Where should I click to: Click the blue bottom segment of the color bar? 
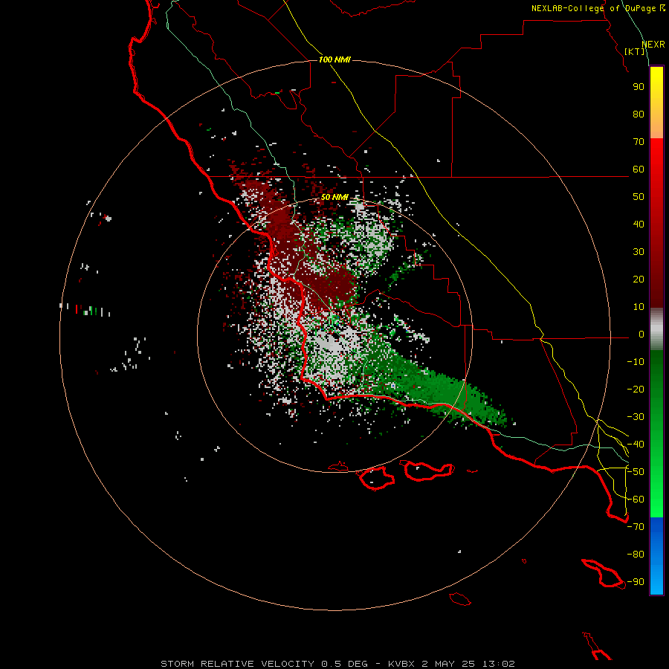(x=656, y=556)
